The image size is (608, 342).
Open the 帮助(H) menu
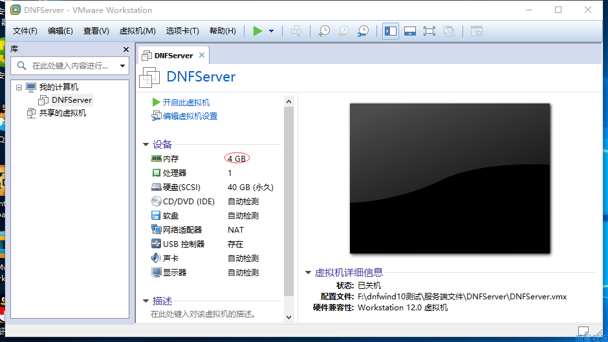coord(223,31)
